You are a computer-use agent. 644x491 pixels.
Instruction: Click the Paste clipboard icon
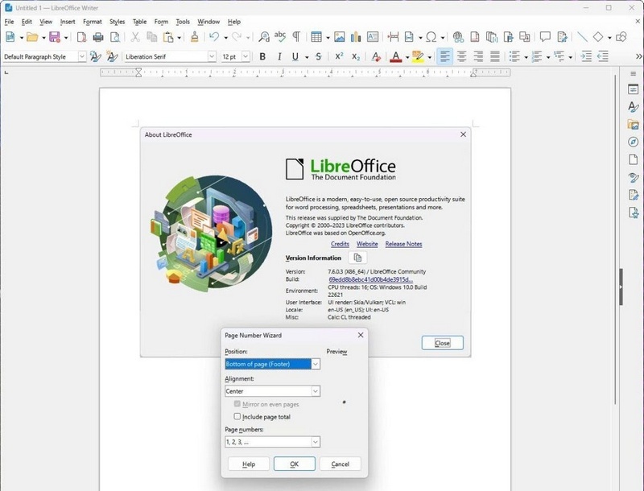point(168,37)
